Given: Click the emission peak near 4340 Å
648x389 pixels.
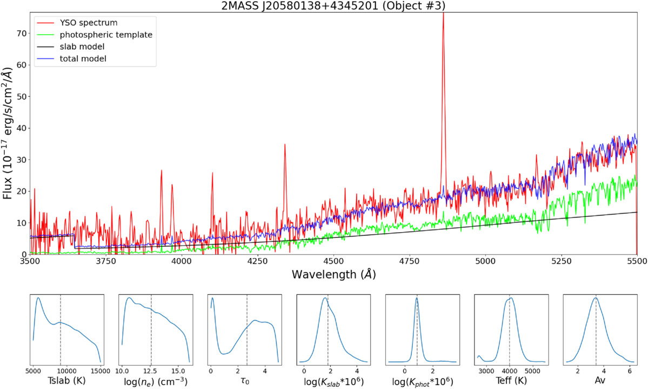Looking at the screenshot, I should point(285,186).
